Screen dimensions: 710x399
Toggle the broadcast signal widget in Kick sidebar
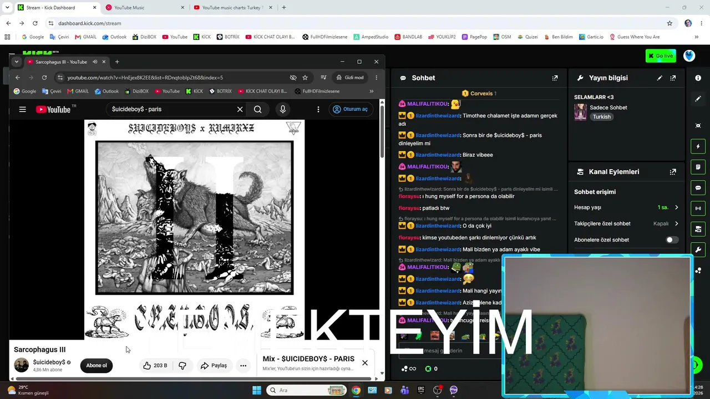(698, 208)
